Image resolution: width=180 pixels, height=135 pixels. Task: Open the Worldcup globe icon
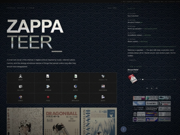click(75, 97)
